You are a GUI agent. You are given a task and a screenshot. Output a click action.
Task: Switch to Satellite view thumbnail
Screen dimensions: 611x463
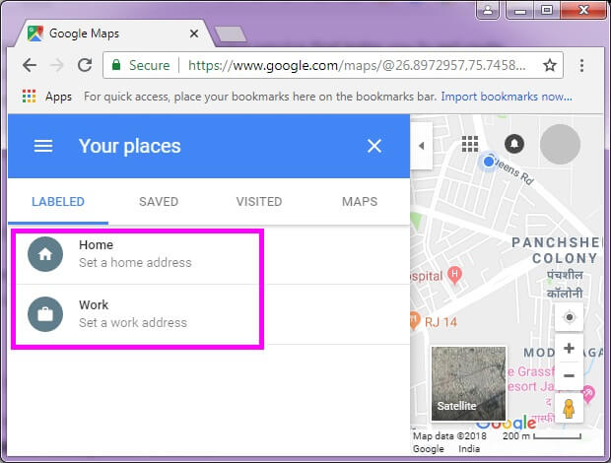click(468, 383)
